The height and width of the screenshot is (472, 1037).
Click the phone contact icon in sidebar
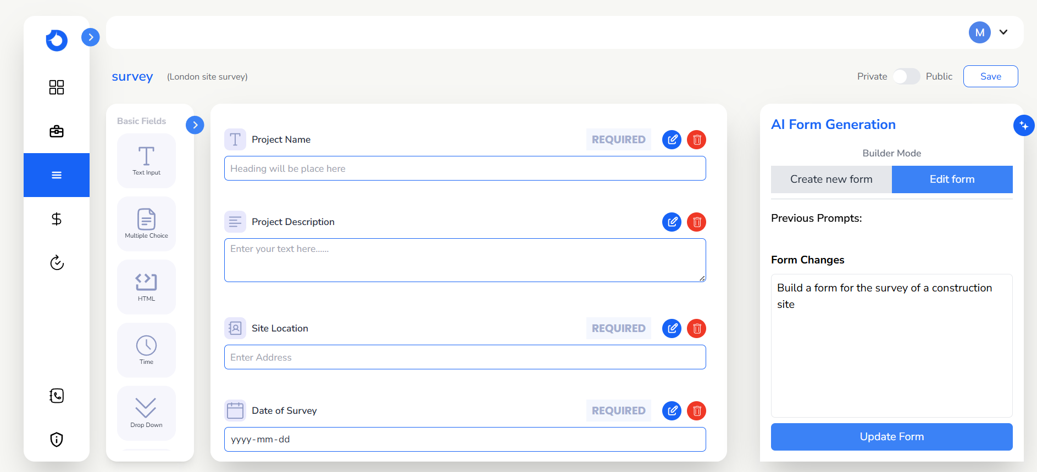(57, 396)
